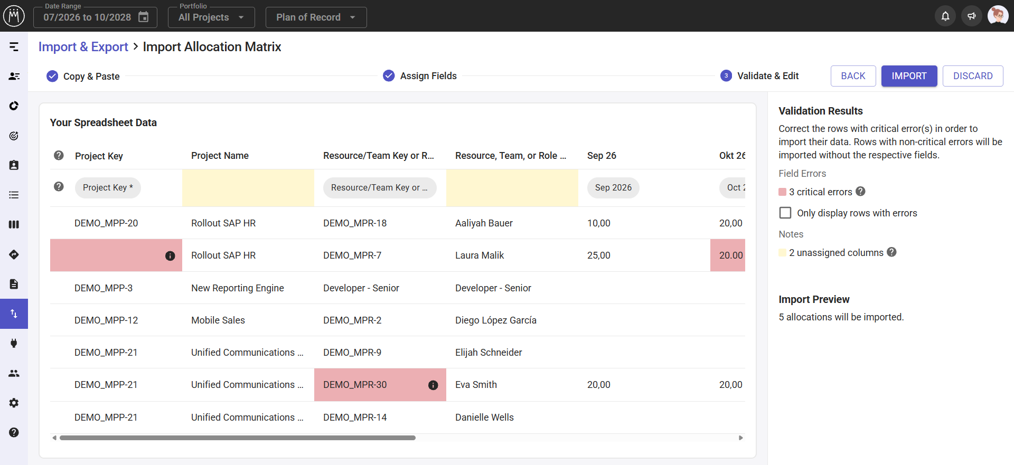The height and width of the screenshot is (465, 1014).
Task: Open the Project Key field assignment chip
Action: [x=108, y=187]
